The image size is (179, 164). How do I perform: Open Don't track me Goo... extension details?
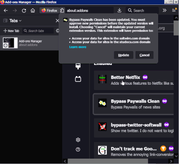click(x=134, y=150)
